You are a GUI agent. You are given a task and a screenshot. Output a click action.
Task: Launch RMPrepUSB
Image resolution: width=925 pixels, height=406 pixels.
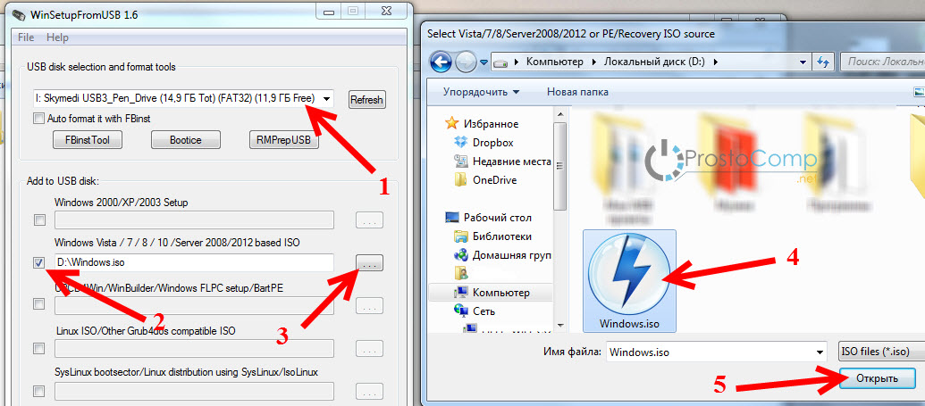[x=283, y=140]
